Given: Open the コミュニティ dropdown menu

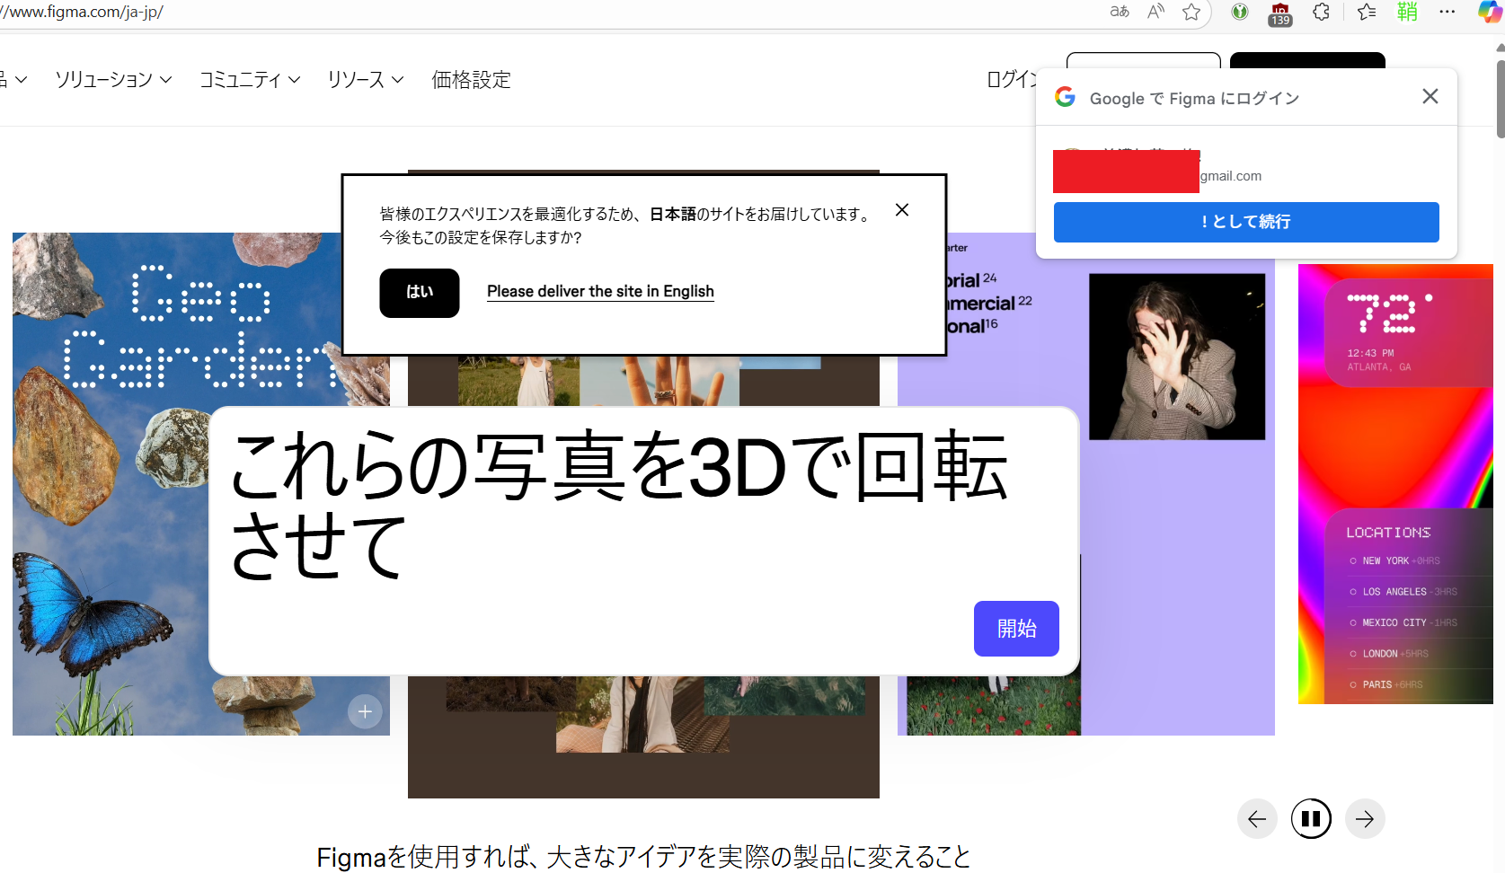Looking at the screenshot, I should pos(249,80).
